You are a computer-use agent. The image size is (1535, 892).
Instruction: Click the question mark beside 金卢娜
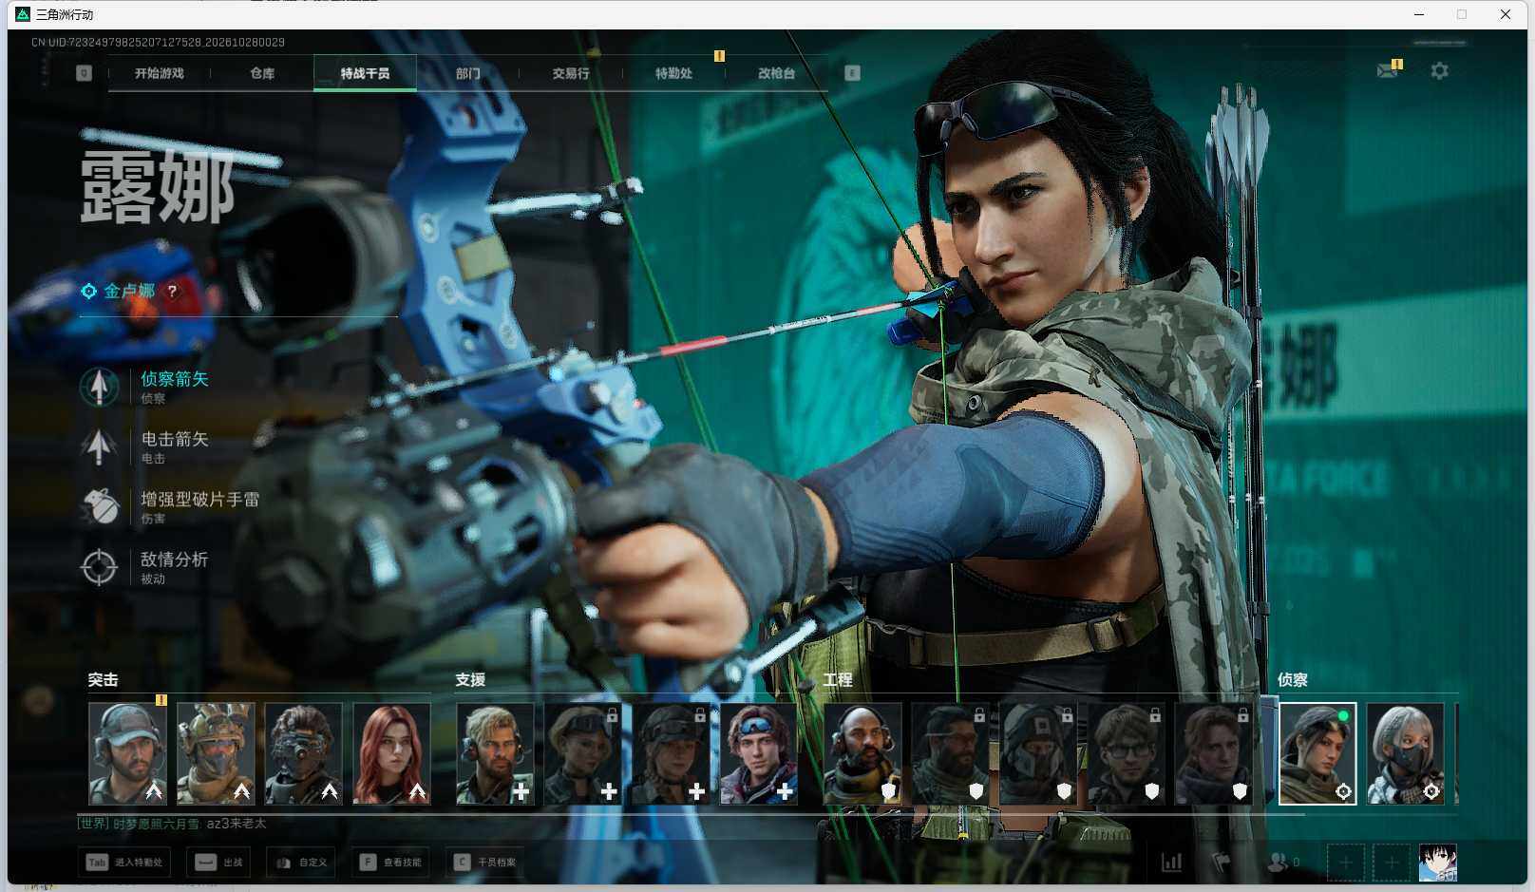(x=172, y=292)
